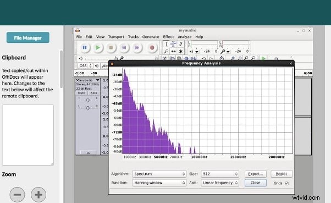Open the File menu

(x=79, y=37)
